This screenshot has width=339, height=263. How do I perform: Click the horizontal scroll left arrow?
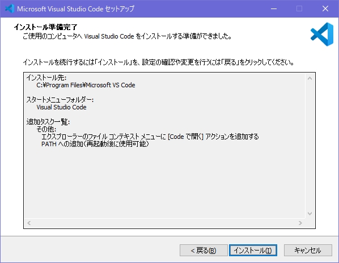point(29,223)
